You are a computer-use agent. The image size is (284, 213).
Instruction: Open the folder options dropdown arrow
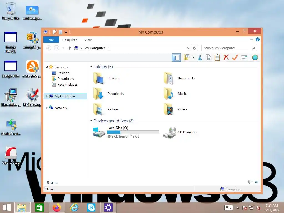tap(193, 58)
